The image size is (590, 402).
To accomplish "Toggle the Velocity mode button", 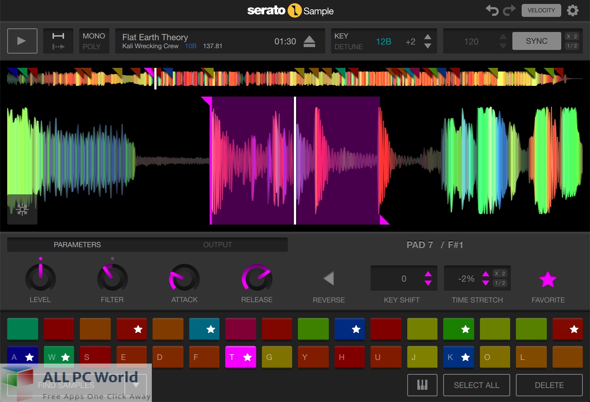I will 541,10.
